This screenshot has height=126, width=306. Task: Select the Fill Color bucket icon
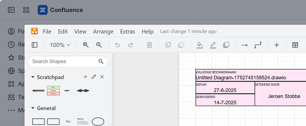pyautogui.click(x=200, y=45)
